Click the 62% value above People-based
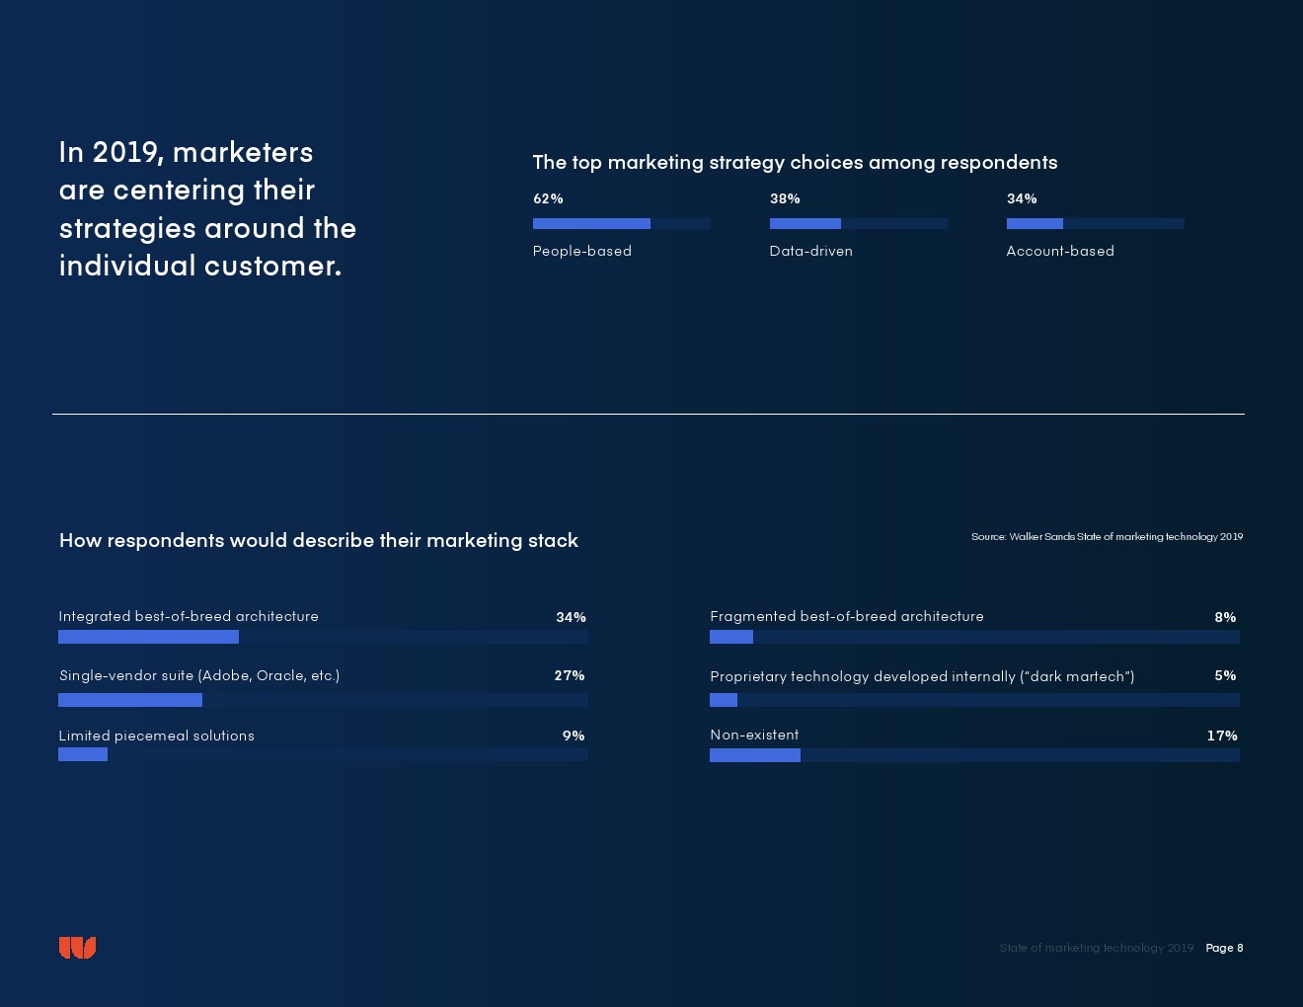This screenshot has height=1007, width=1303. 548,198
